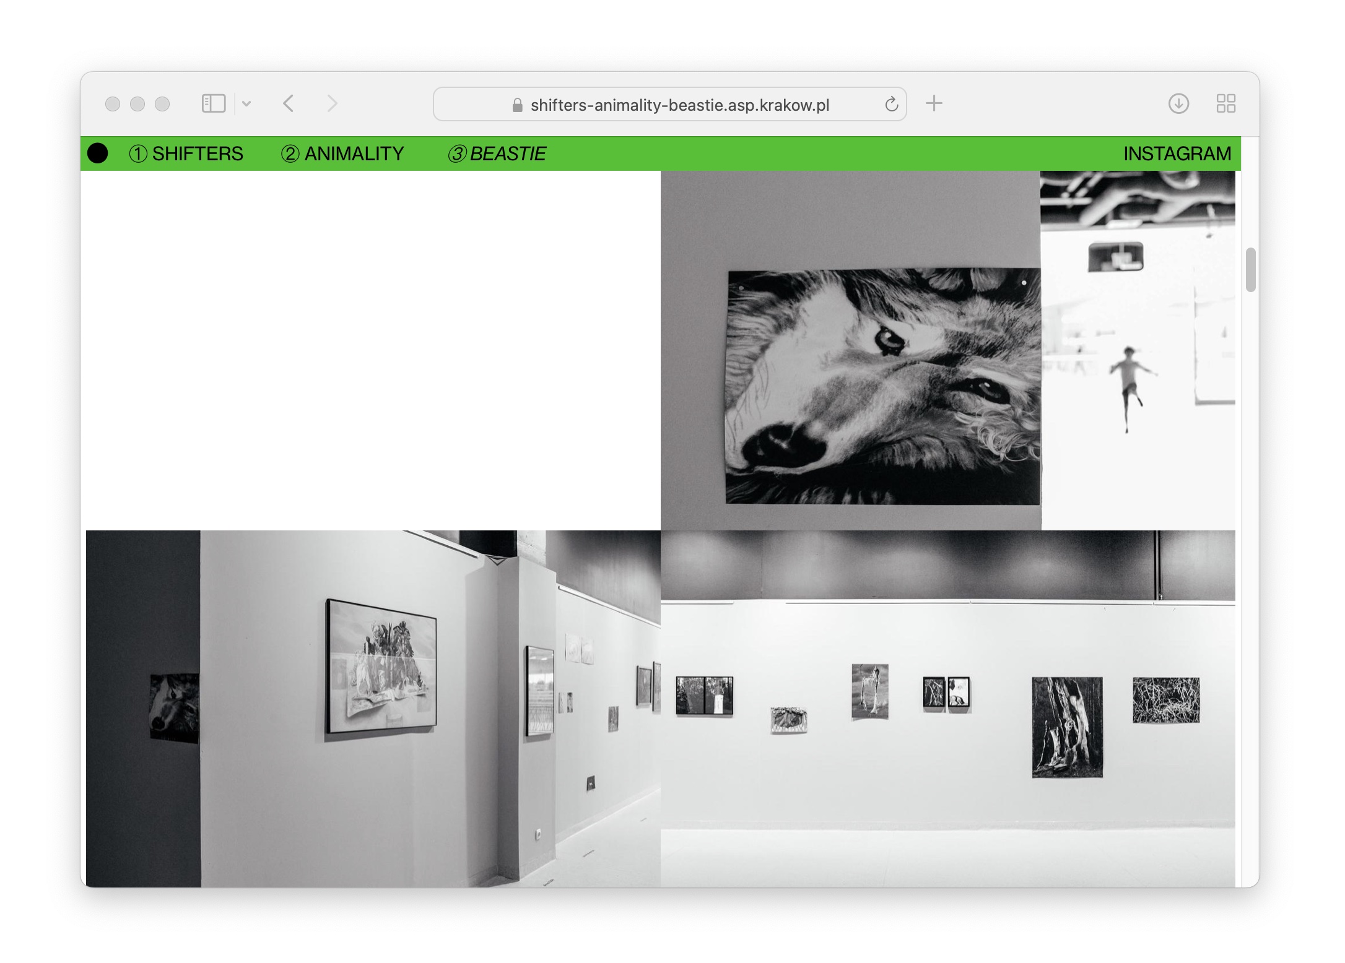
Task: Show the tab overview grid icon
Action: (1225, 103)
